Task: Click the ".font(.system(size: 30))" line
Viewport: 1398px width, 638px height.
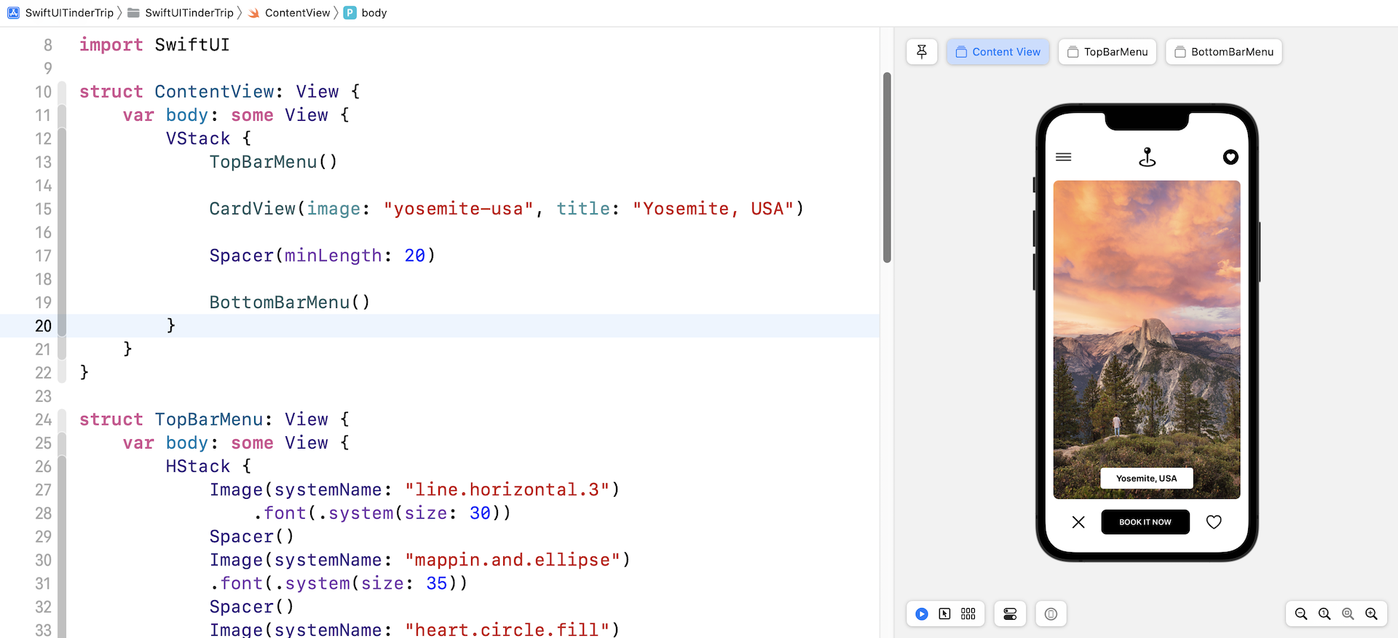Action: point(382,513)
